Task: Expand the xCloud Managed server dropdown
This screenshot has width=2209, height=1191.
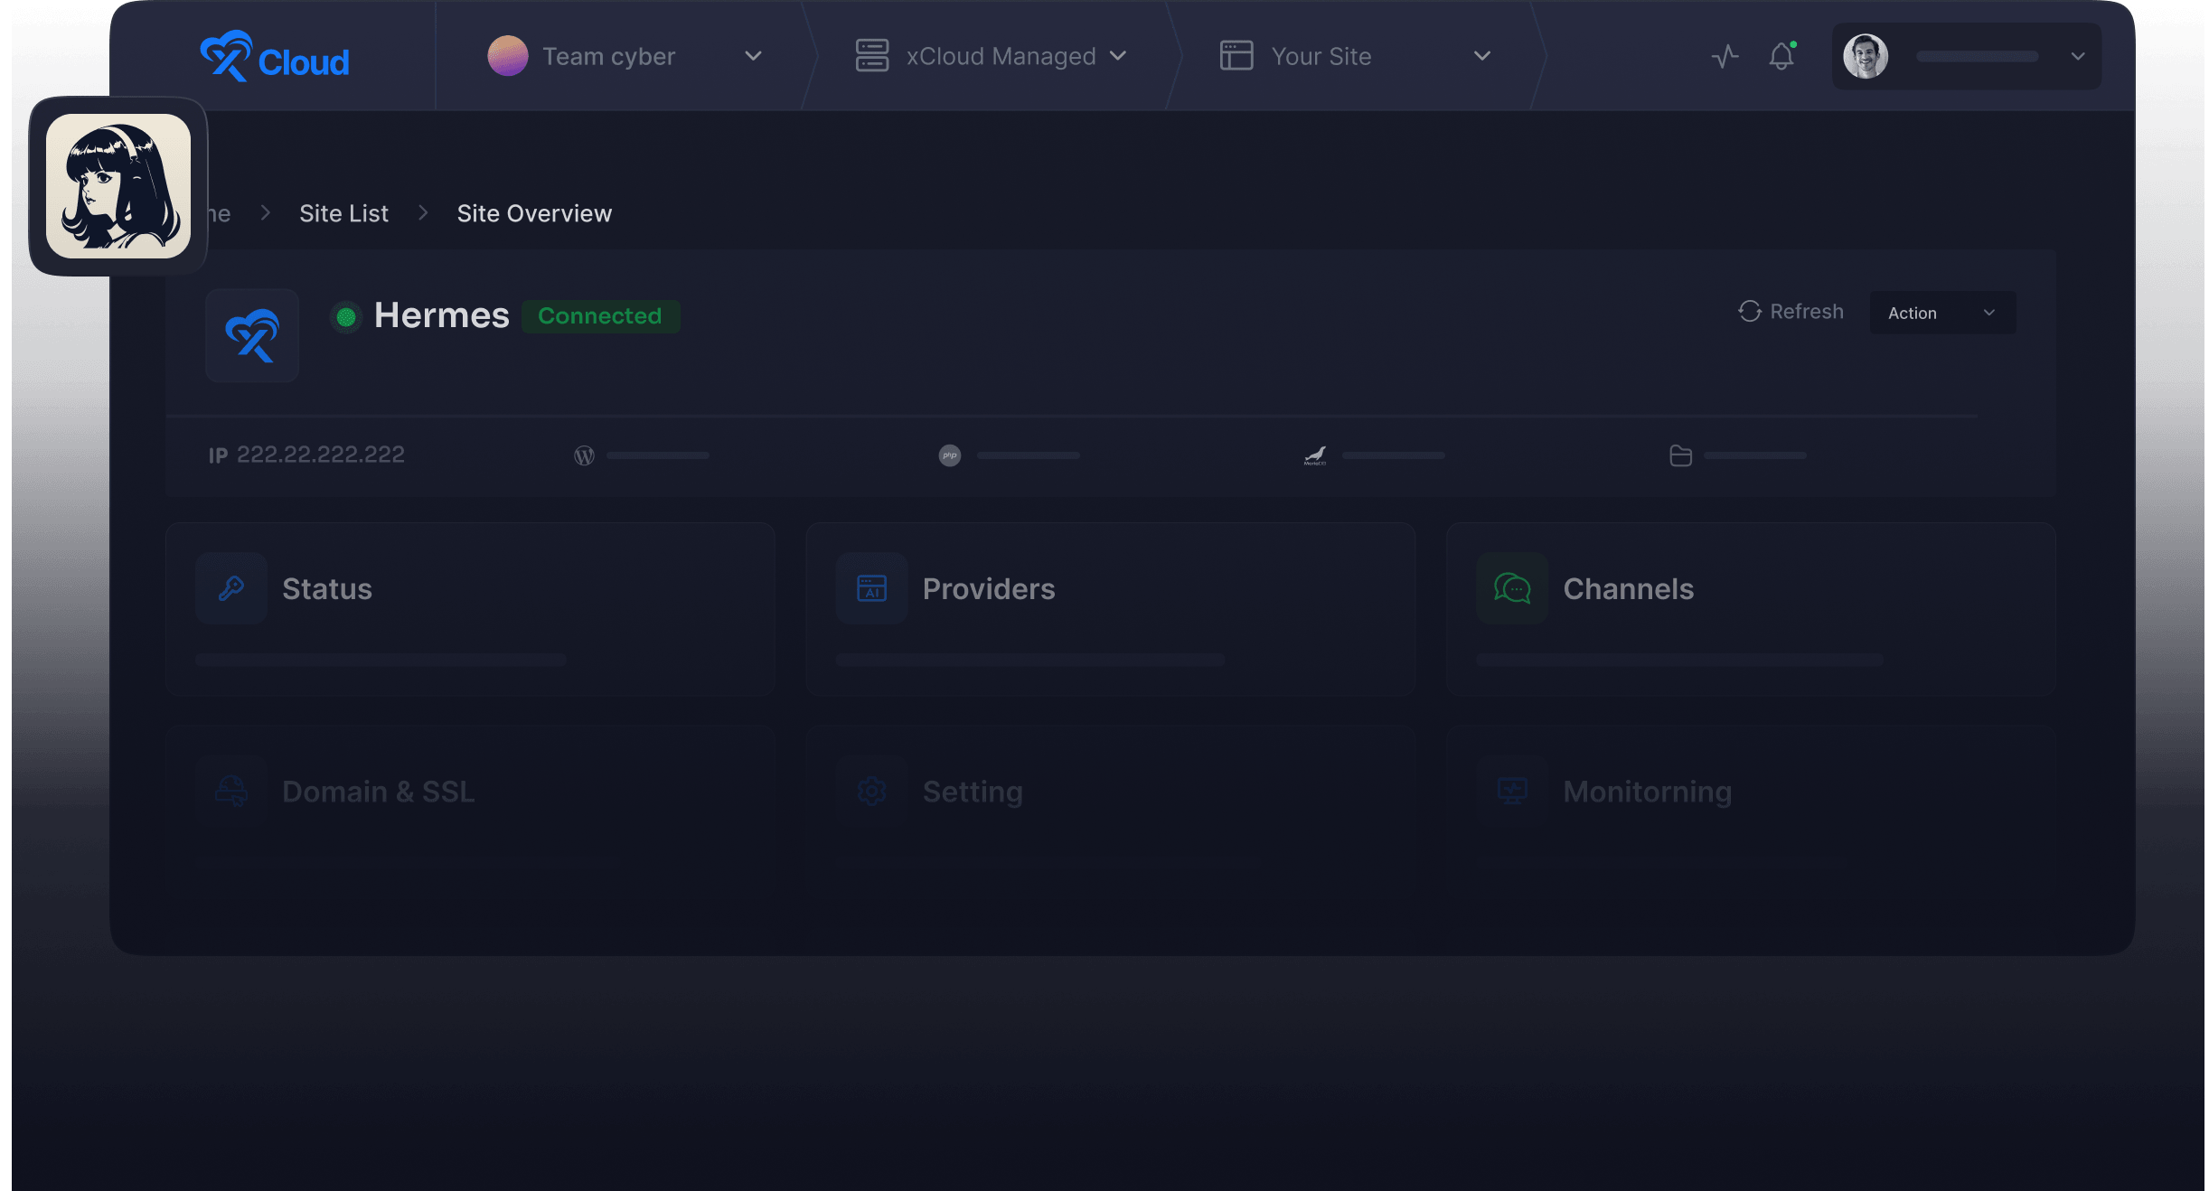Action: 1118,56
